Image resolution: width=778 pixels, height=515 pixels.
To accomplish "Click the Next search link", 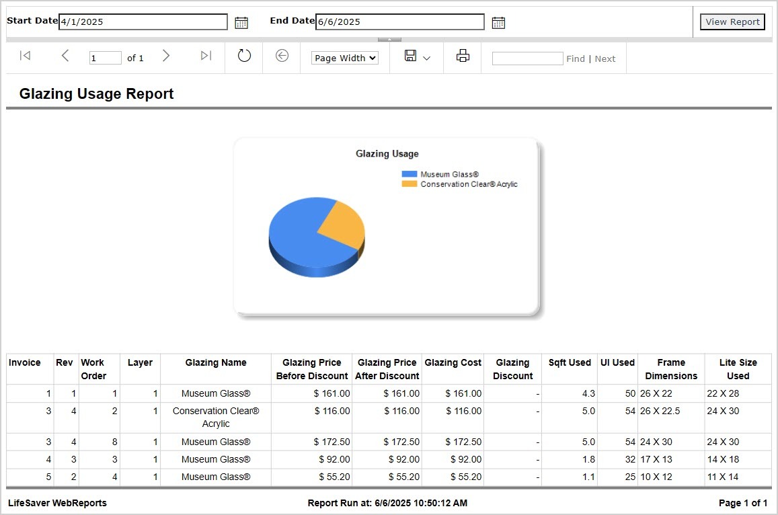I will coord(605,58).
